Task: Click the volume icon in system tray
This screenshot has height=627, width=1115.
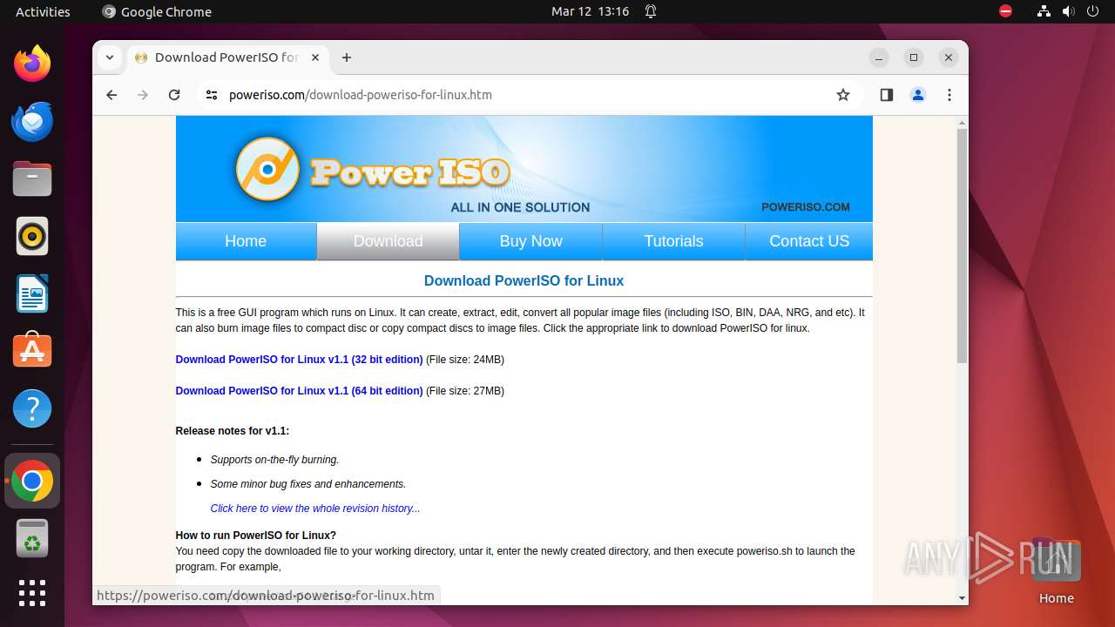Action: pyautogui.click(x=1068, y=11)
